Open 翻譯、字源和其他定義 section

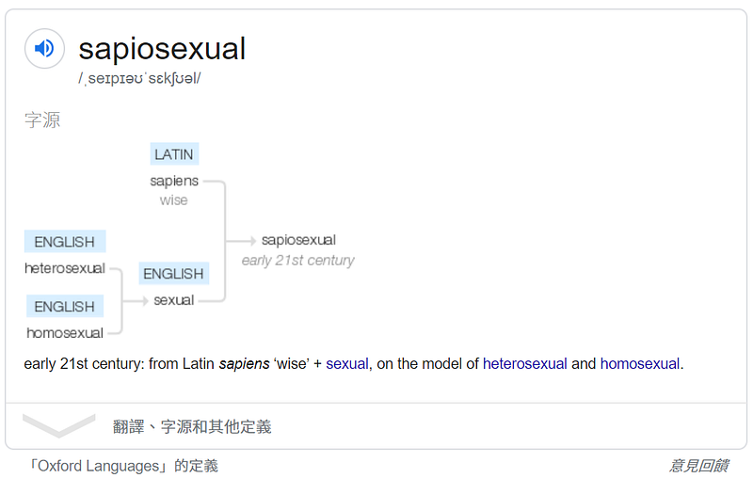pyautogui.click(x=192, y=426)
